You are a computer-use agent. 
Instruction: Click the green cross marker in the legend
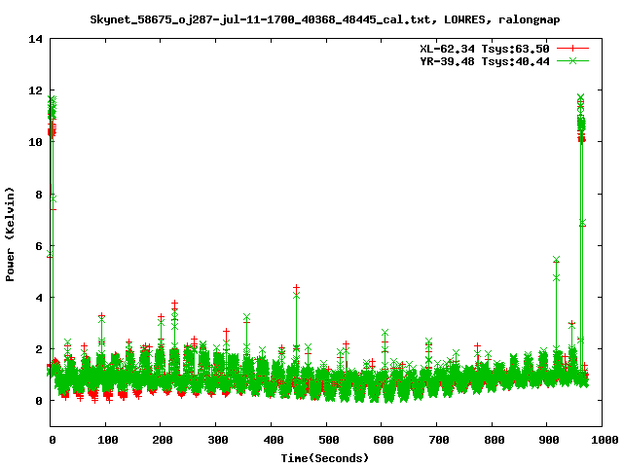tap(572, 60)
